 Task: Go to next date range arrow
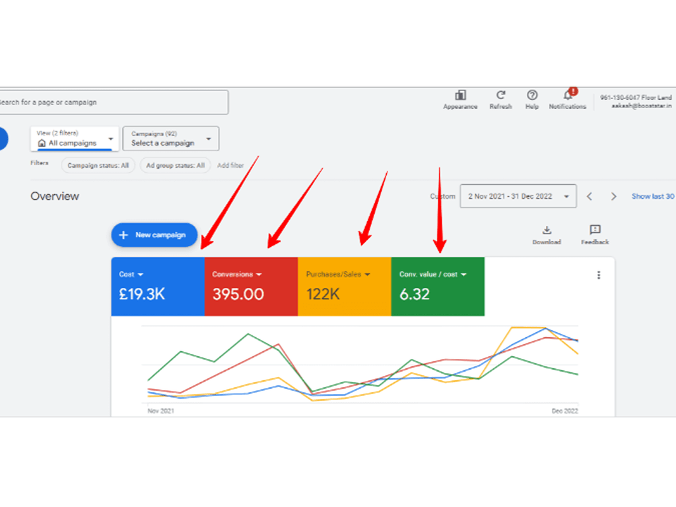[614, 197]
